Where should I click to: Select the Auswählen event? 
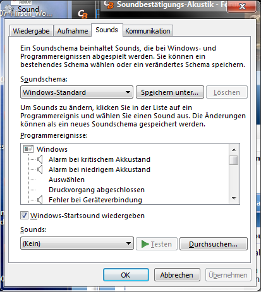(x=66, y=180)
